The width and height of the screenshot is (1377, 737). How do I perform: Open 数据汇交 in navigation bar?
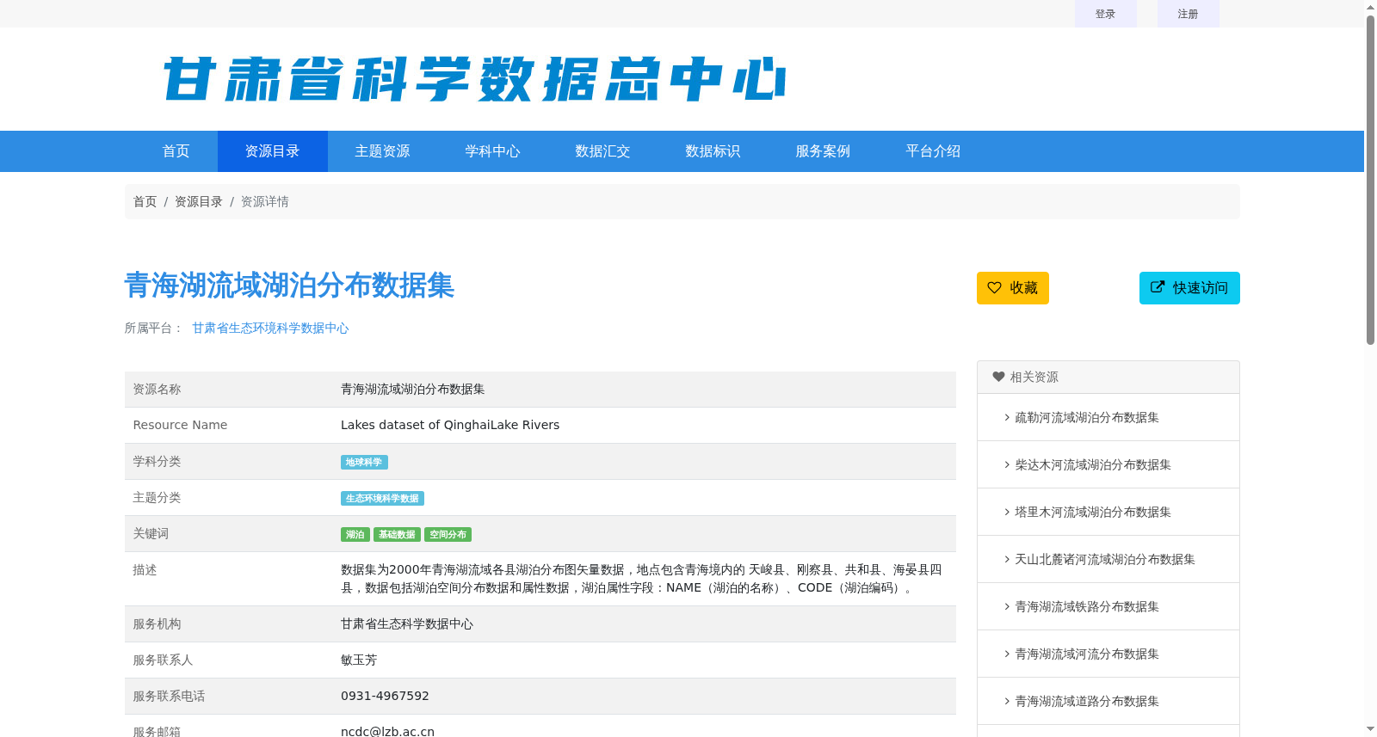coord(603,151)
